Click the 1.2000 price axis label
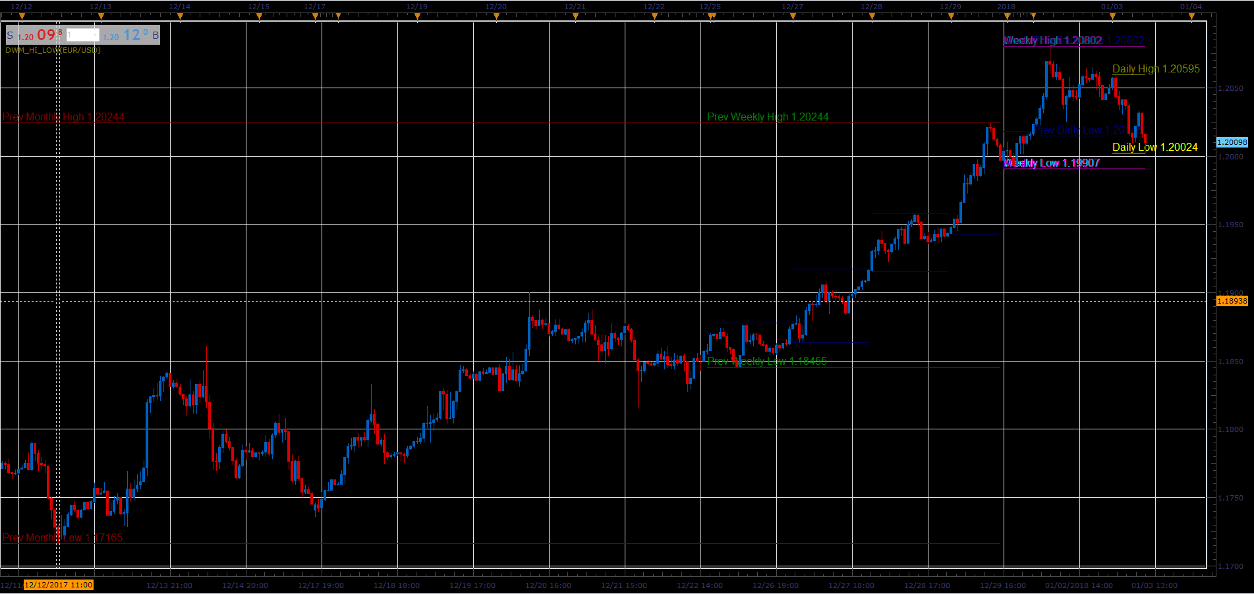Viewport: 1254px width, 594px height. tap(1230, 157)
